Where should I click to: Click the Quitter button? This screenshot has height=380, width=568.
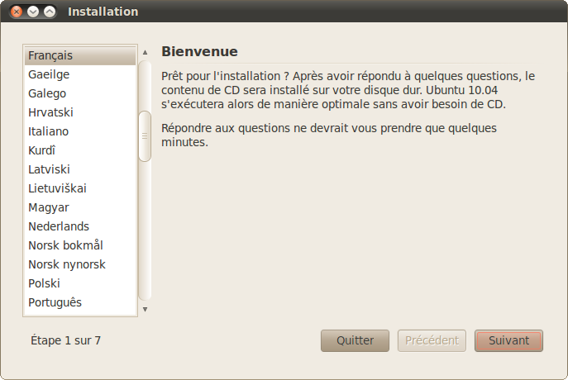click(355, 340)
